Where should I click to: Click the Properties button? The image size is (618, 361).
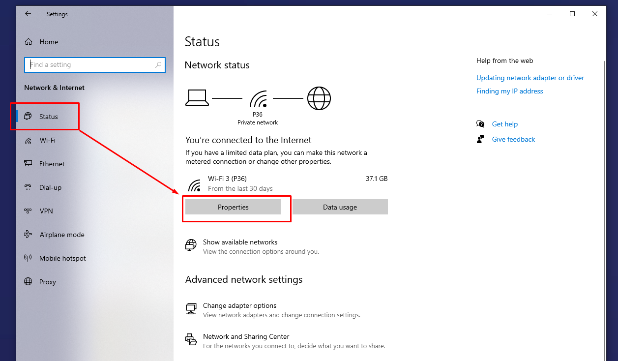pyautogui.click(x=233, y=208)
